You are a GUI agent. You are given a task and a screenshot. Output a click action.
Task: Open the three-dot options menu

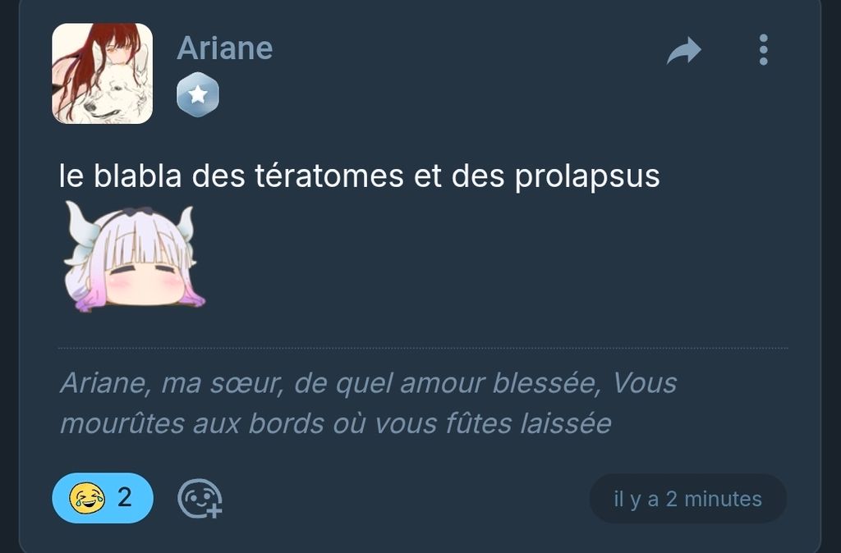[763, 50]
